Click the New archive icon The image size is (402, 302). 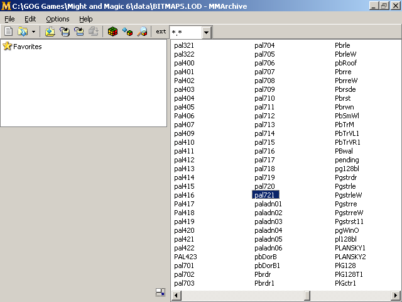[x=9, y=31]
